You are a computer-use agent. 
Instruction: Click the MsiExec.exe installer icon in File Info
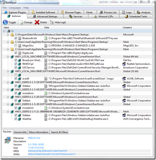coord(7,140)
